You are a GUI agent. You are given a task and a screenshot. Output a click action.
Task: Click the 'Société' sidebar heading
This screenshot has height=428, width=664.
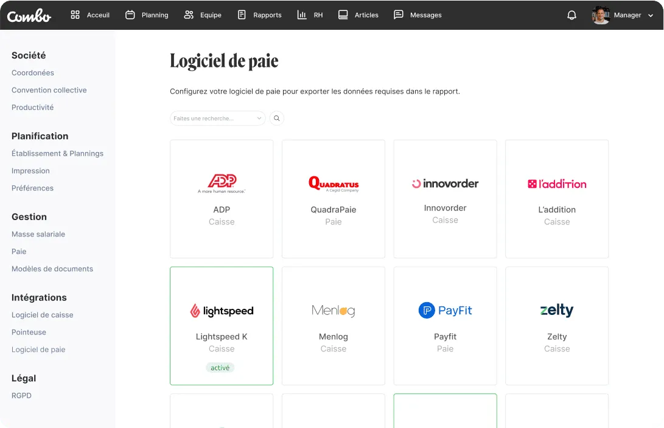click(x=29, y=55)
